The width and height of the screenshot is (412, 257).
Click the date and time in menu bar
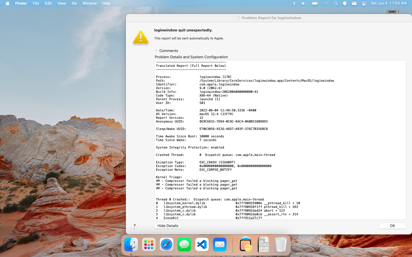(x=389, y=3)
